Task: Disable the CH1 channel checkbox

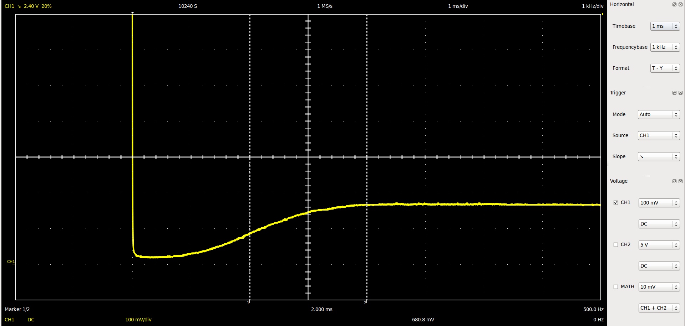Action: click(x=616, y=203)
